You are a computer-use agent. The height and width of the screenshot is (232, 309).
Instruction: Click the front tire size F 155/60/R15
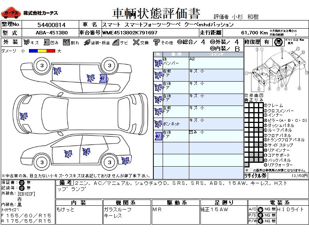click(26, 215)
